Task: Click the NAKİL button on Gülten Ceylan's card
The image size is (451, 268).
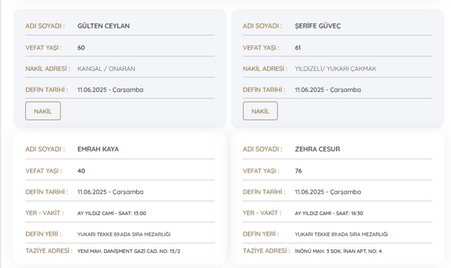Action: pyautogui.click(x=43, y=111)
